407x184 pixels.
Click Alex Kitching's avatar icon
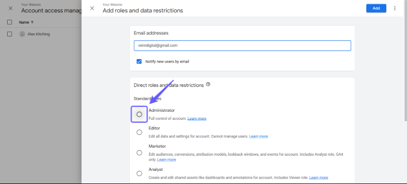[22, 34]
